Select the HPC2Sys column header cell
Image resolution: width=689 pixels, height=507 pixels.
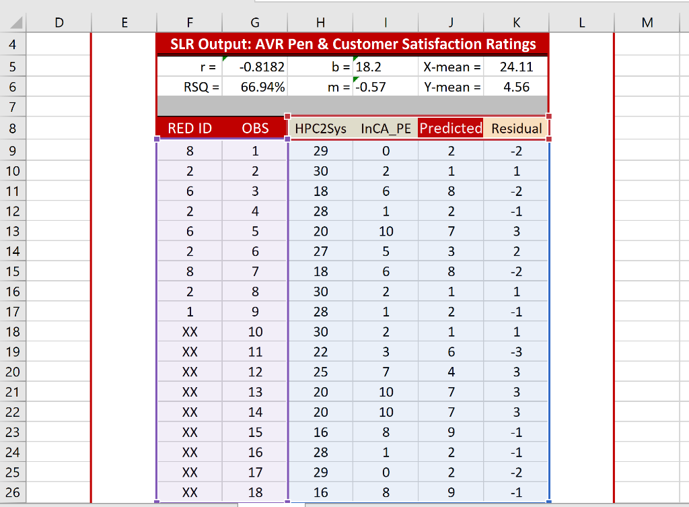tap(320, 128)
